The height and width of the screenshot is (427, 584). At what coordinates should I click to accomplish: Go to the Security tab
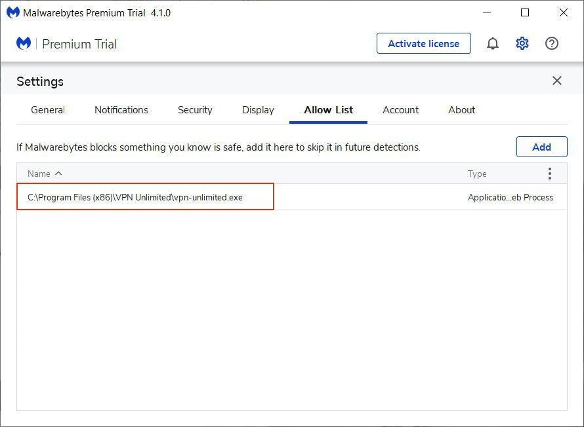click(x=195, y=110)
